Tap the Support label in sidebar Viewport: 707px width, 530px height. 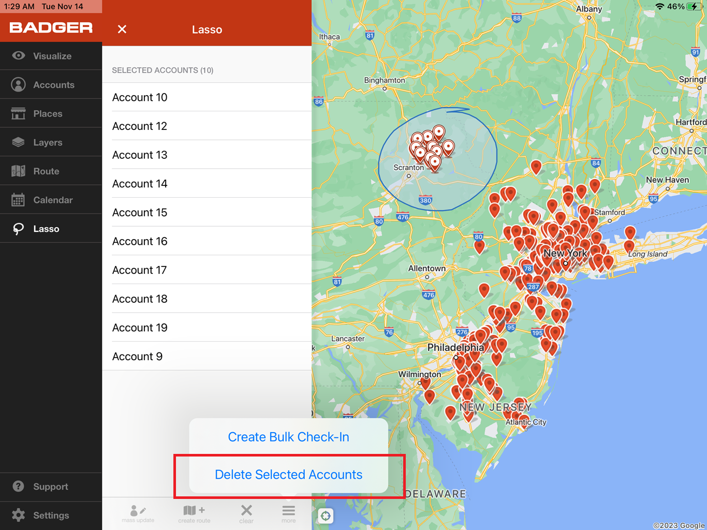pos(51,487)
